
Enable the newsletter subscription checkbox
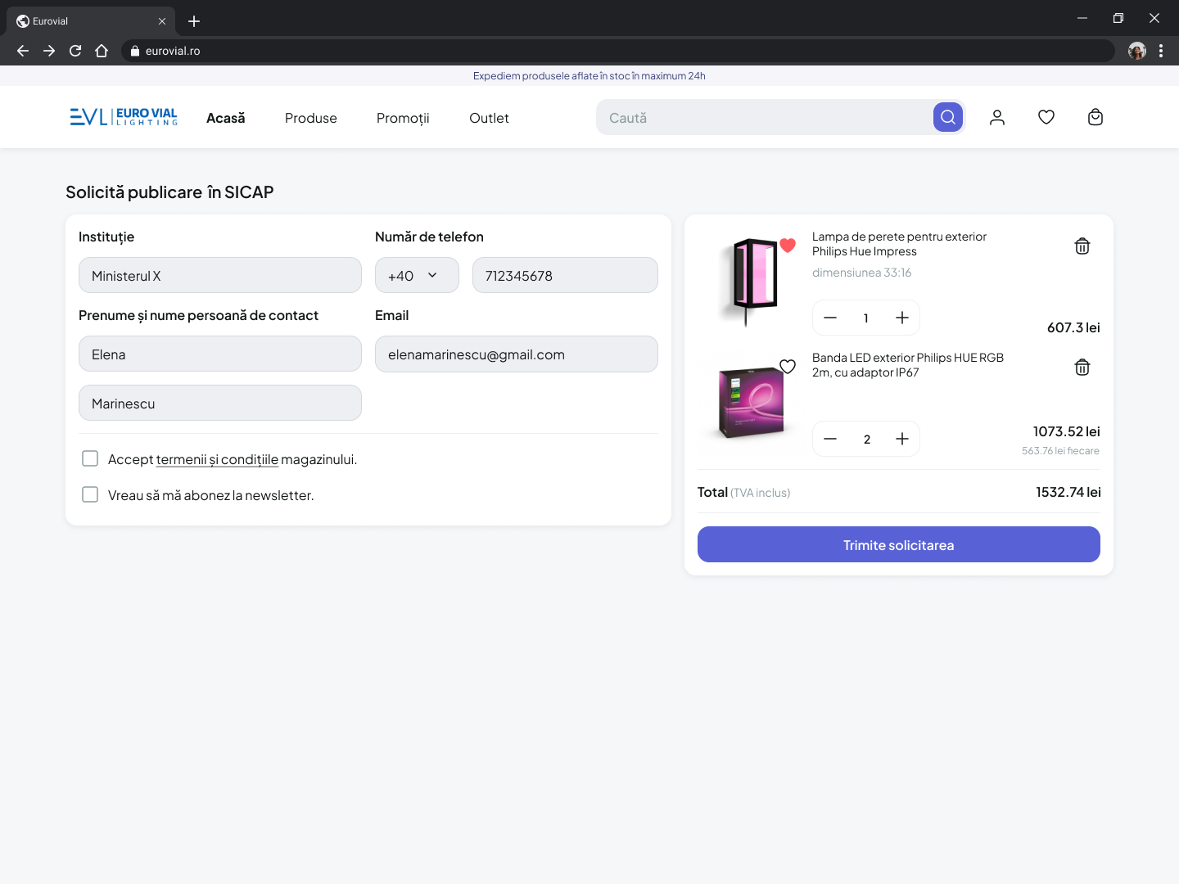(x=90, y=494)
